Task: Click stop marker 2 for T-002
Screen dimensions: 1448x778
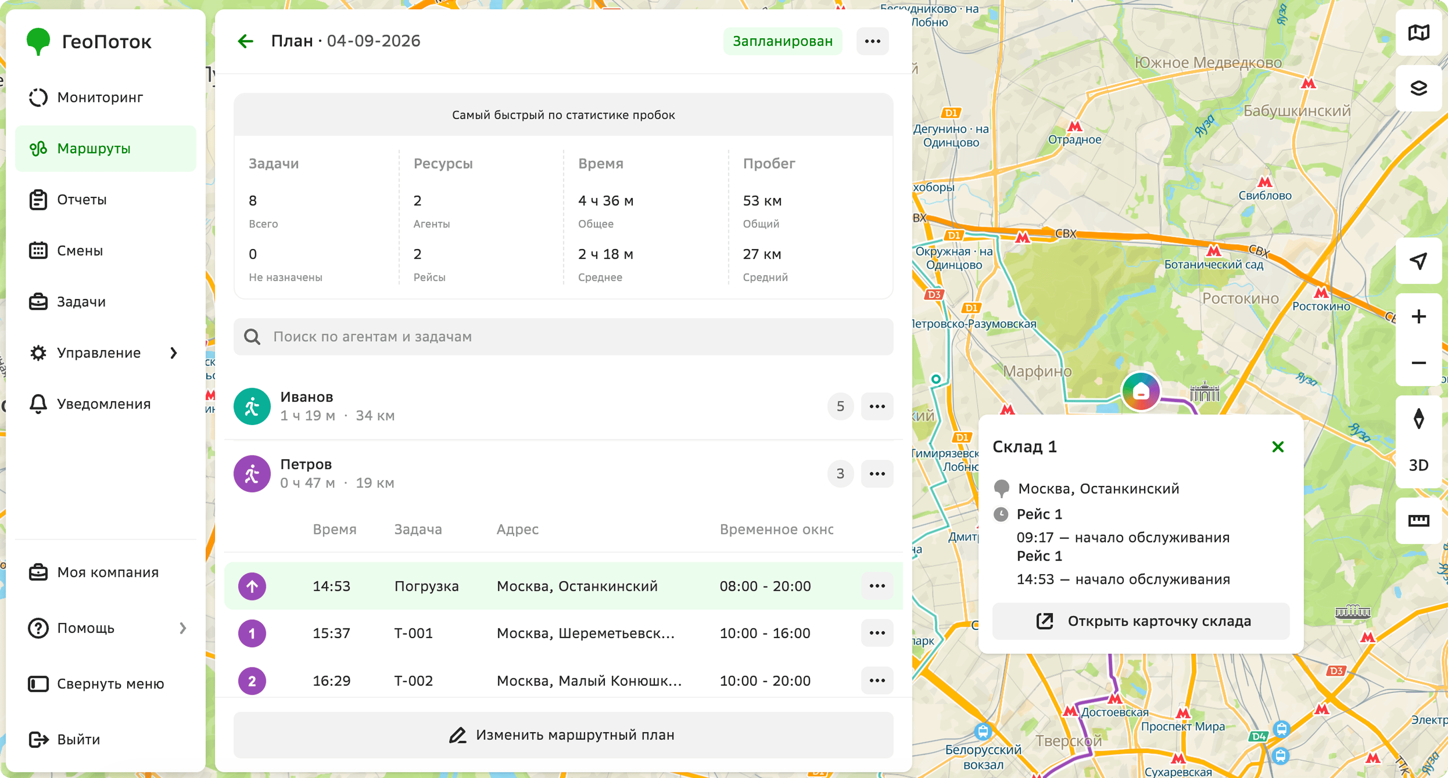Action: tap(252, 681)
